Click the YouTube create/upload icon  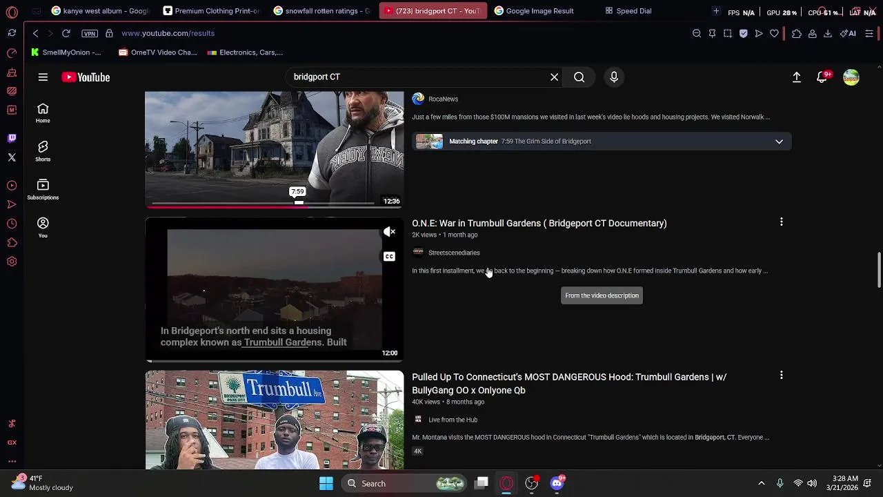click(797, 77)
